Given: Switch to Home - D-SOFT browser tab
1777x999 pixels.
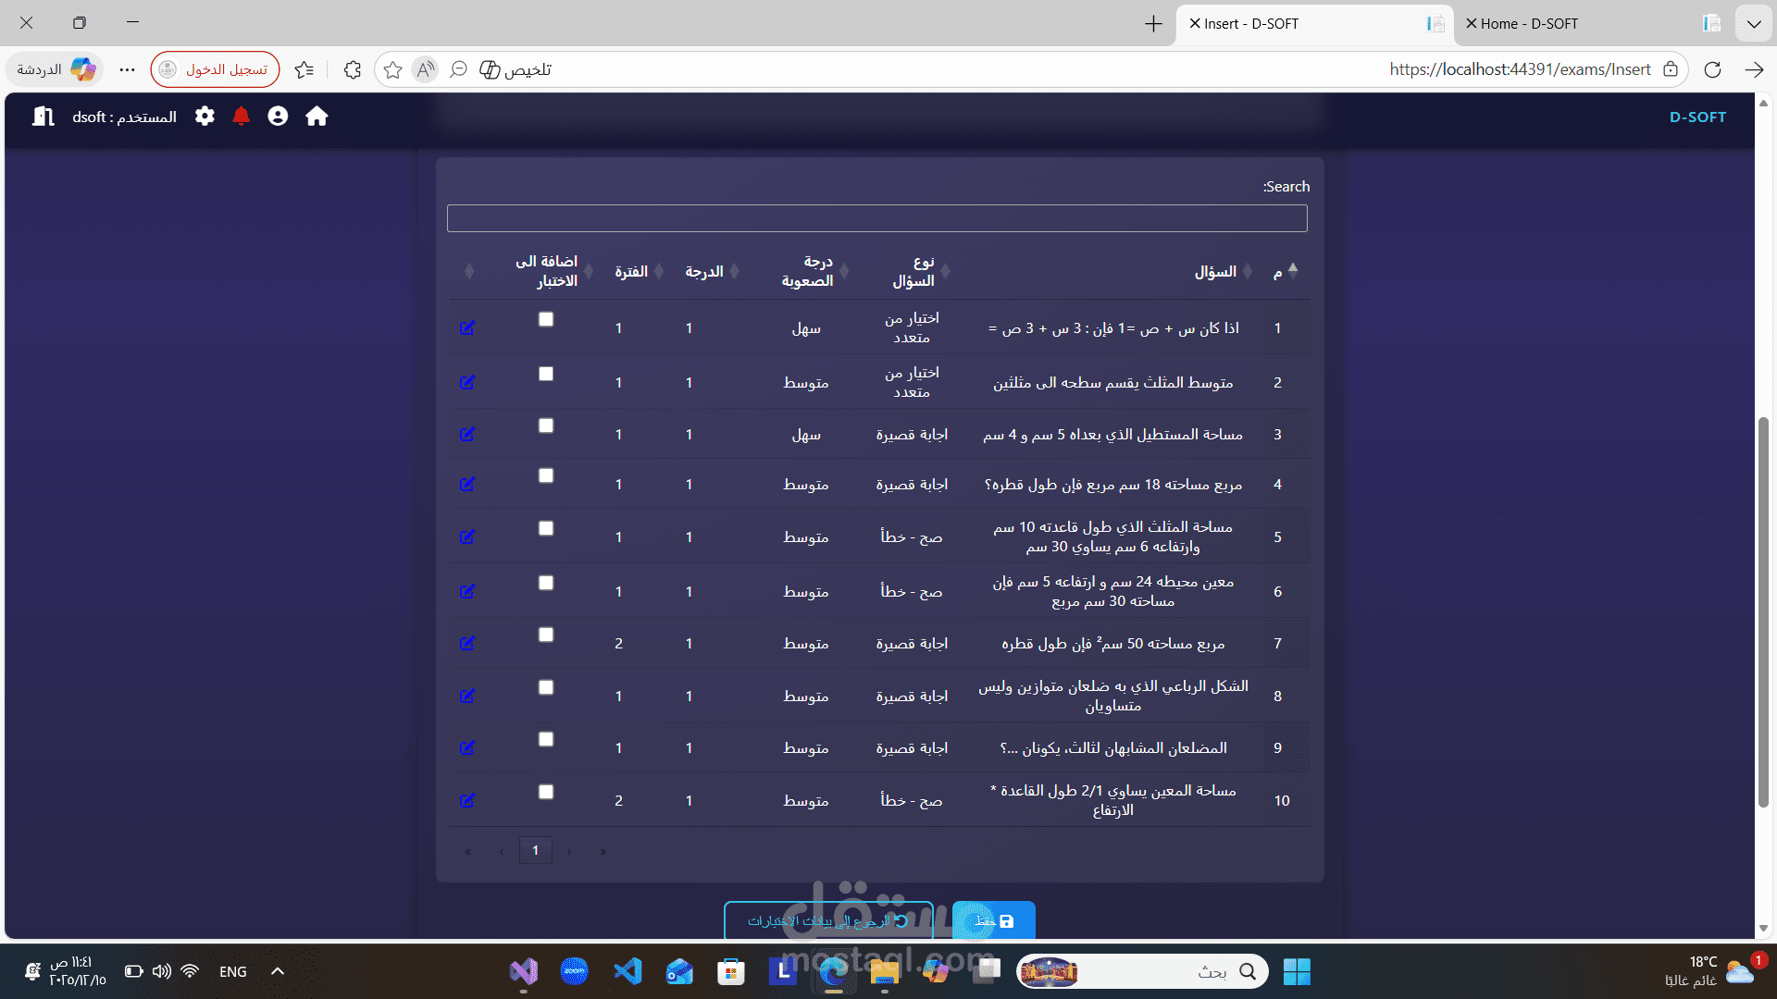Looking at the screenshot, I should (1528, 24).
